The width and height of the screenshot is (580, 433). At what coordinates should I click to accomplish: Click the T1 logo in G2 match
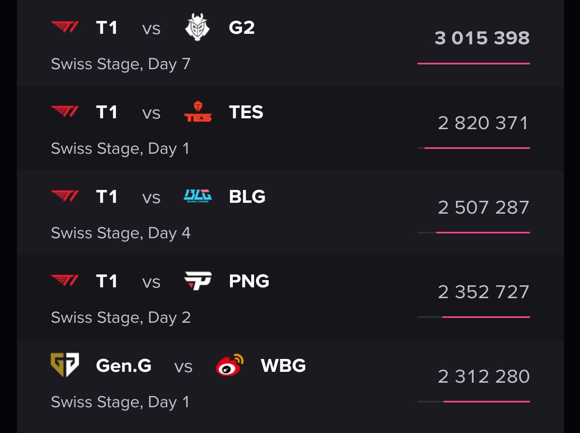click(65, 27)
